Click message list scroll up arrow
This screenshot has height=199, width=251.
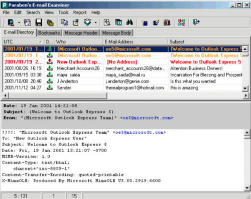pyautogui.click(x=245, y=49)
